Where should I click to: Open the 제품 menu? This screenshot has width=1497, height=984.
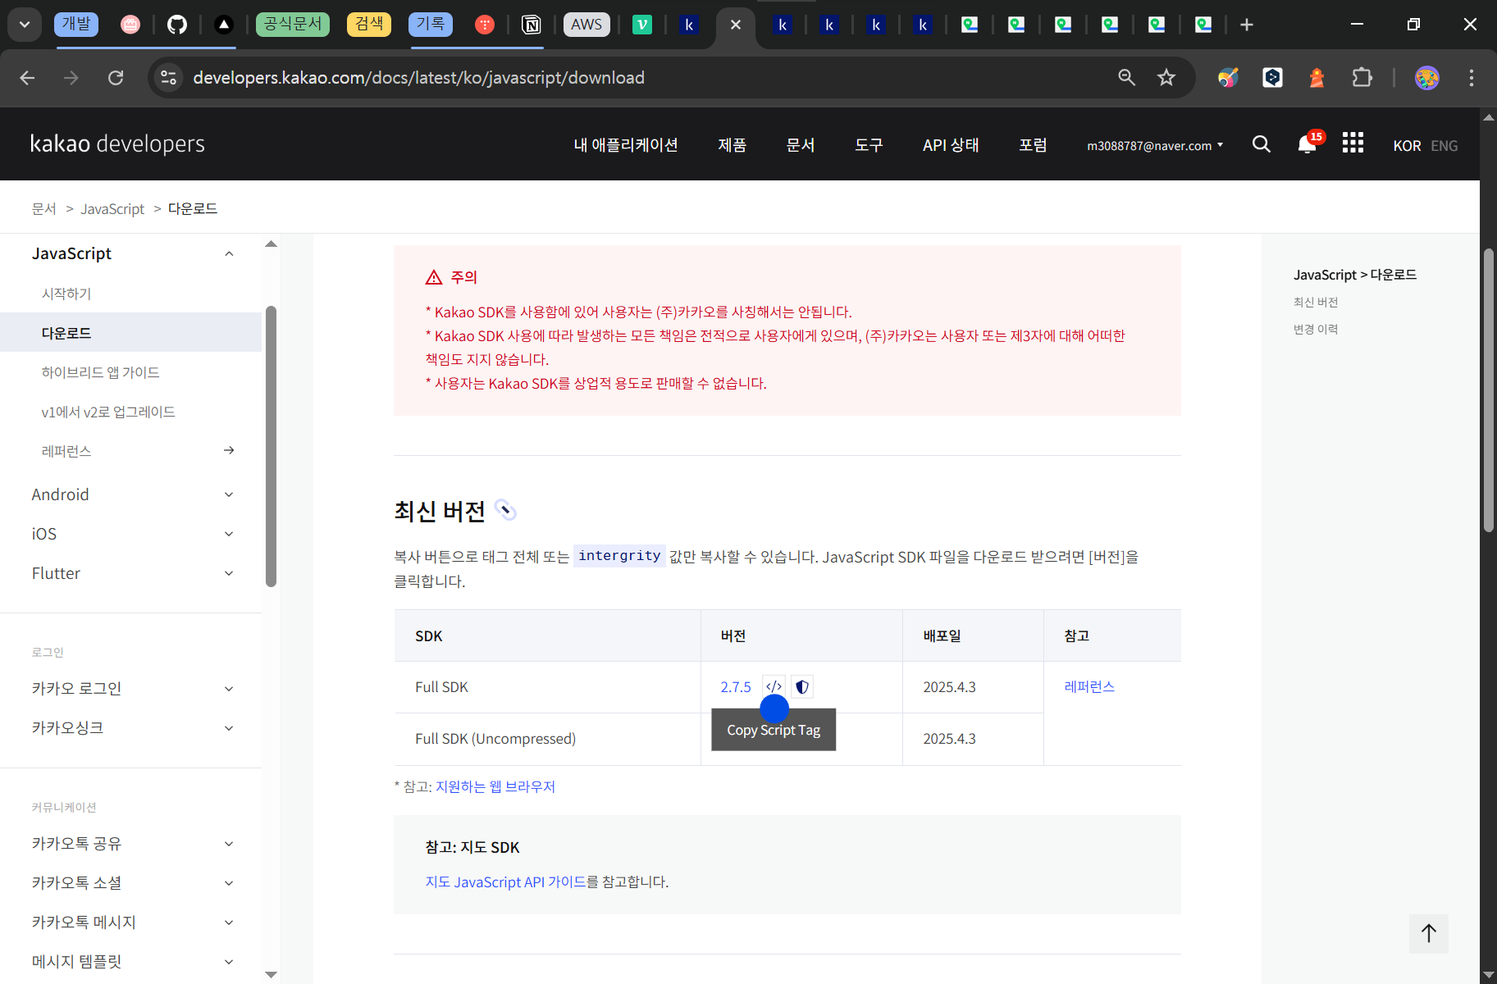point(733,145)
